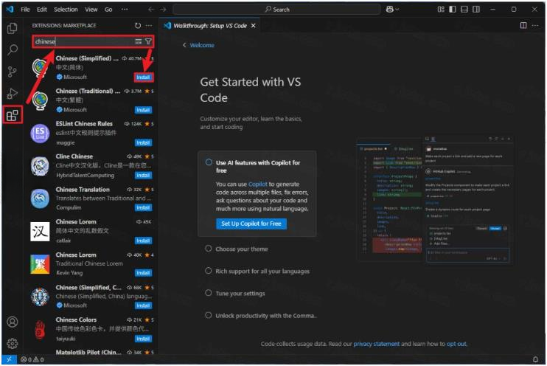The height and width of the screenshot is (366, 547).
Task: Open ESLint Chinese Rules extension entry
Action: 92,133
